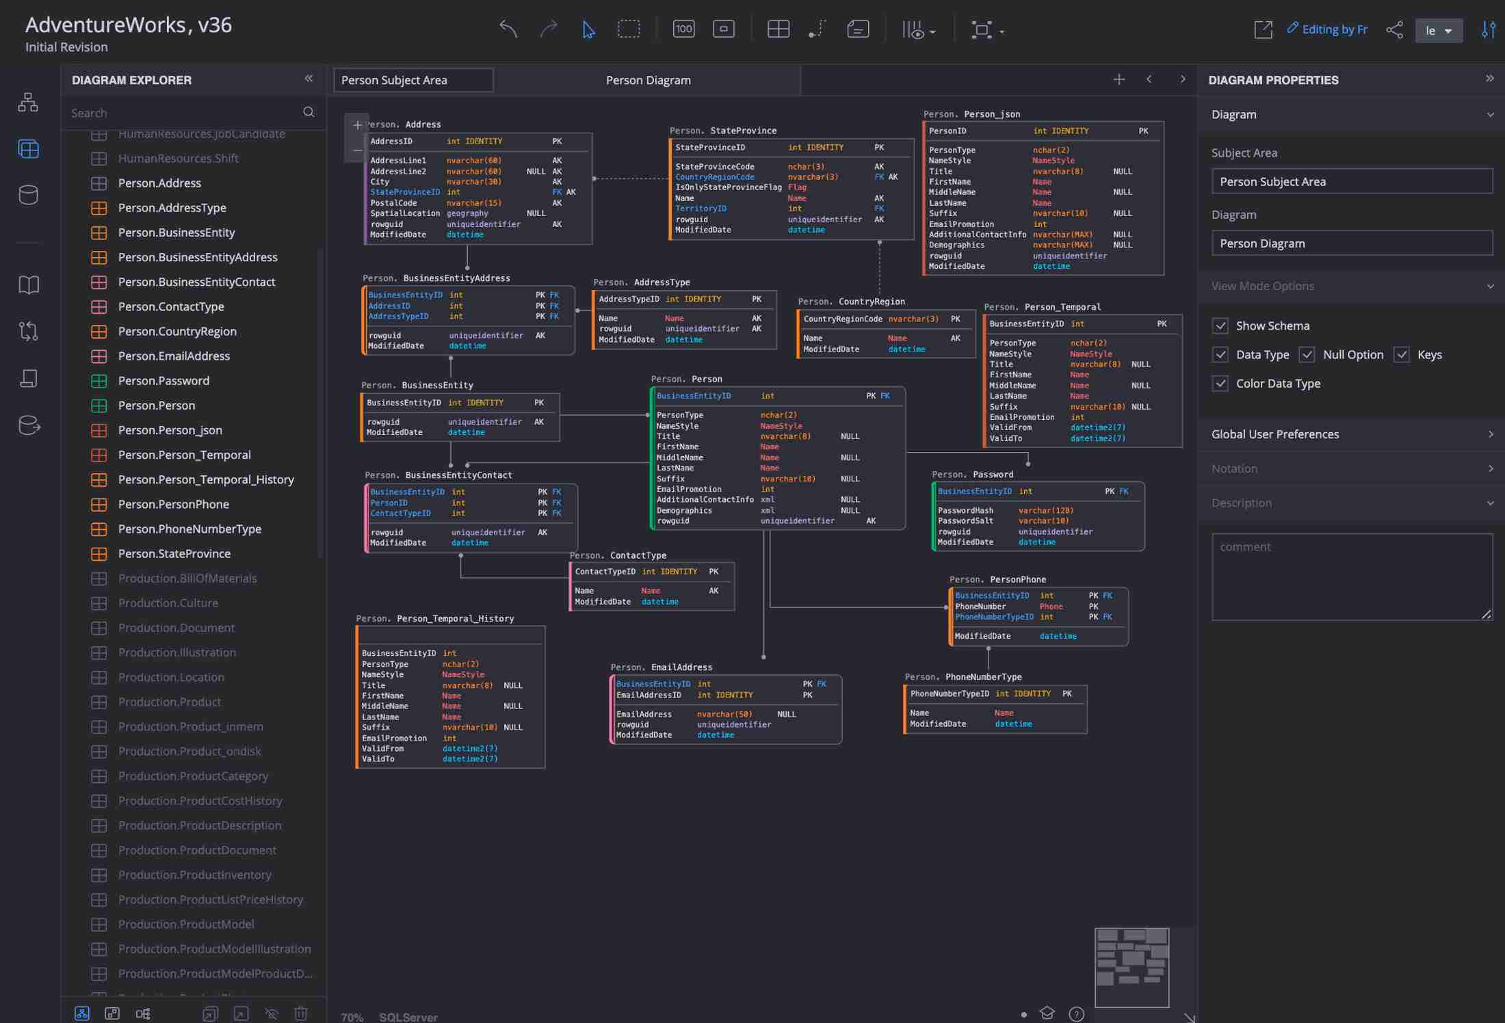This screenshot has height=1023, width=1505.
Task: Choose the add relationship line tool
Action: 817,29
